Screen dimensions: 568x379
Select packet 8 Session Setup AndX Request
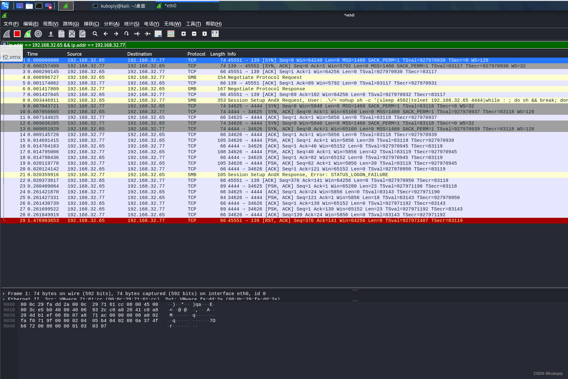[x=284, y=100]
